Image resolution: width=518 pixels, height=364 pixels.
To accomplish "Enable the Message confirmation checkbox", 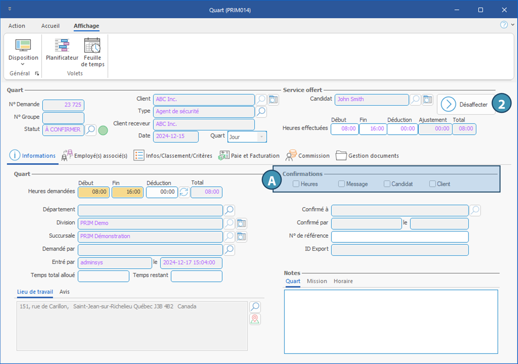I will pos(342,184).
